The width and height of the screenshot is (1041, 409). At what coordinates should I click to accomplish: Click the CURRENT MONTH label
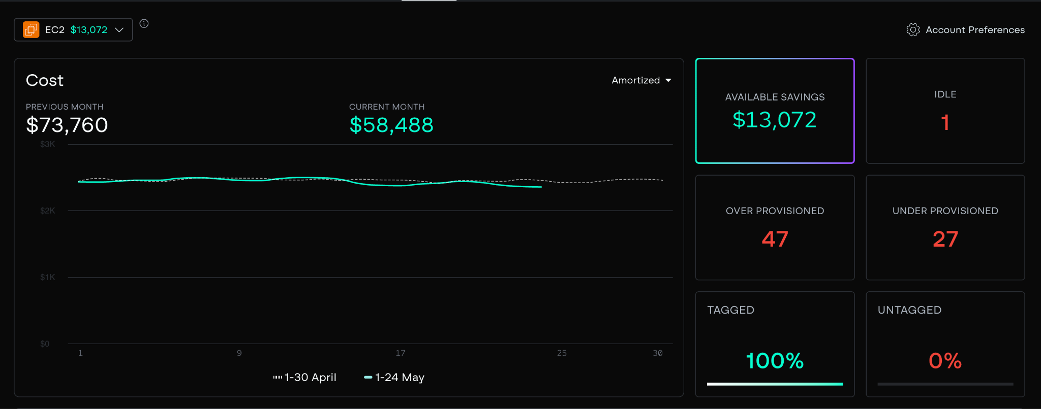point(387,107)
